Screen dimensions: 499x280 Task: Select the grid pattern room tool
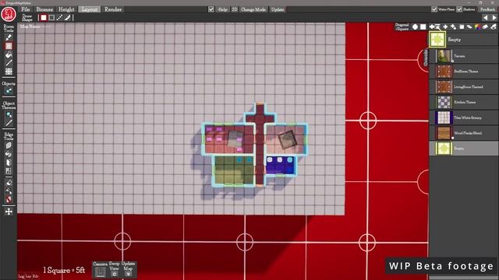point(9,71)
